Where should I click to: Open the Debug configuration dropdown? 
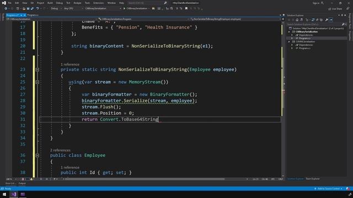56,9
